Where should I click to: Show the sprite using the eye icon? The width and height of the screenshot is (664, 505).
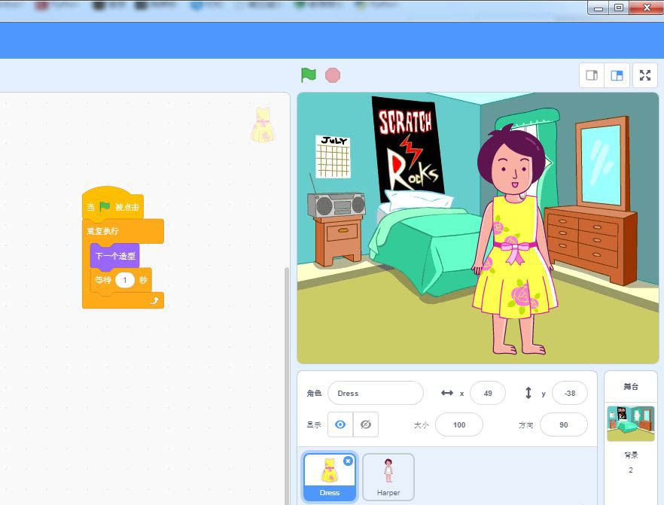click(340, 424)
